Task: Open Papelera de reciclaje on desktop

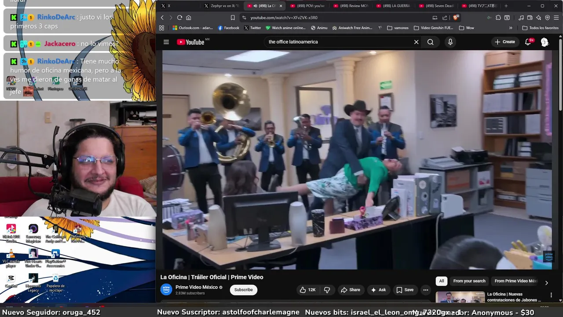Action: tap(55, 283)
